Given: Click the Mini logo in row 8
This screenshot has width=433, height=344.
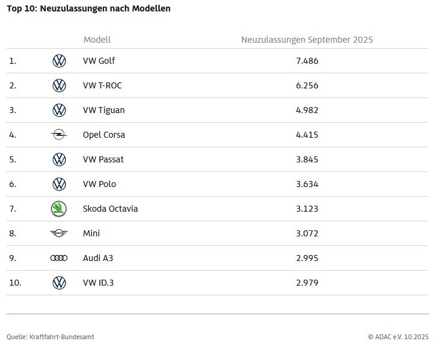Looking at the screenshot, I should [x=59, y=233].
